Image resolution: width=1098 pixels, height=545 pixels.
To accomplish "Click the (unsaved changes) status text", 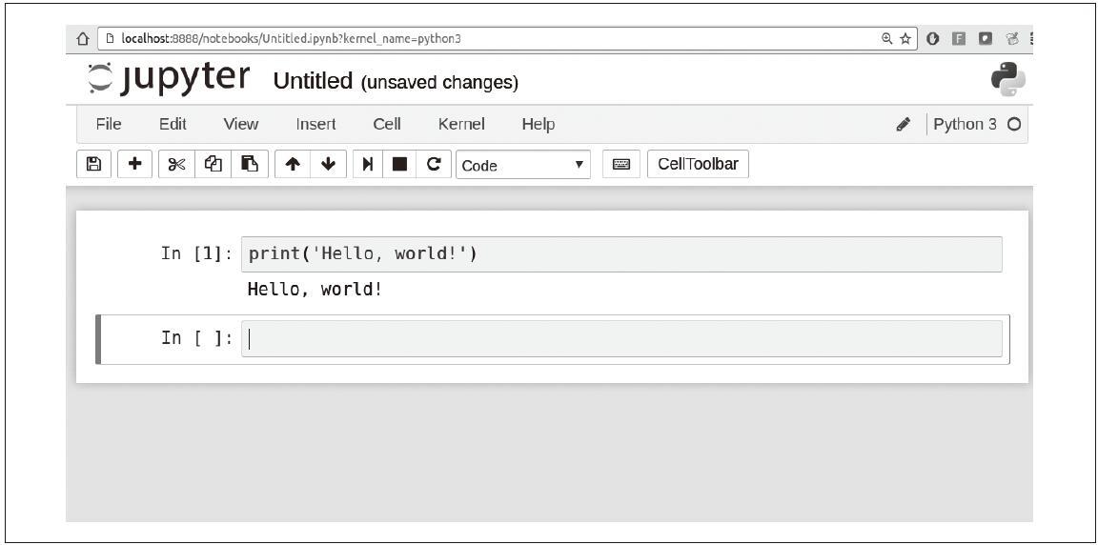I will click(439, 83).
